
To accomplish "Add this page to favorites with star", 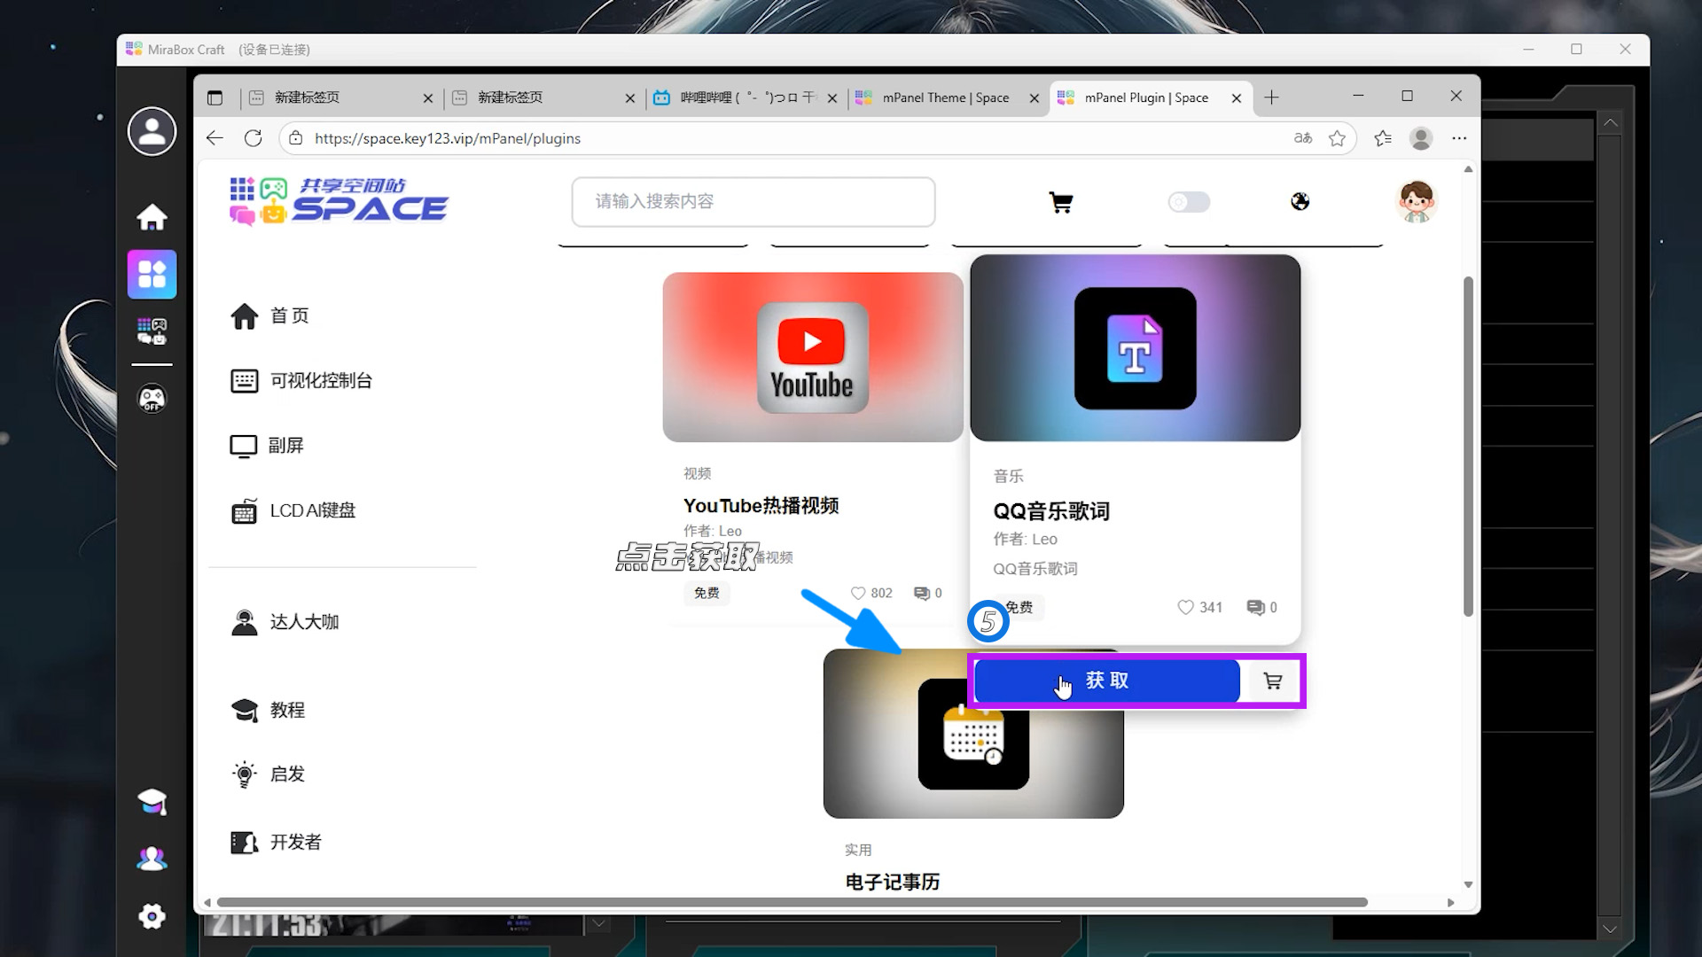I will click(x=1337, y=138).
